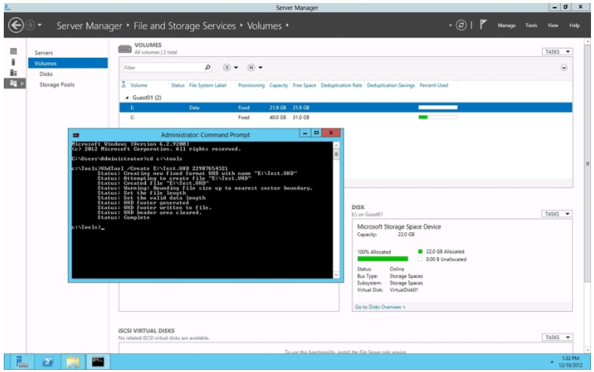Open the Tools menu
Viewport: 594px width, 372px height.
coord(531,26)
